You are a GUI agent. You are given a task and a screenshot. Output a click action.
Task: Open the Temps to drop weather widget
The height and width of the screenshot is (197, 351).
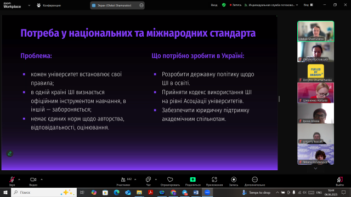[x=257, y=192]
